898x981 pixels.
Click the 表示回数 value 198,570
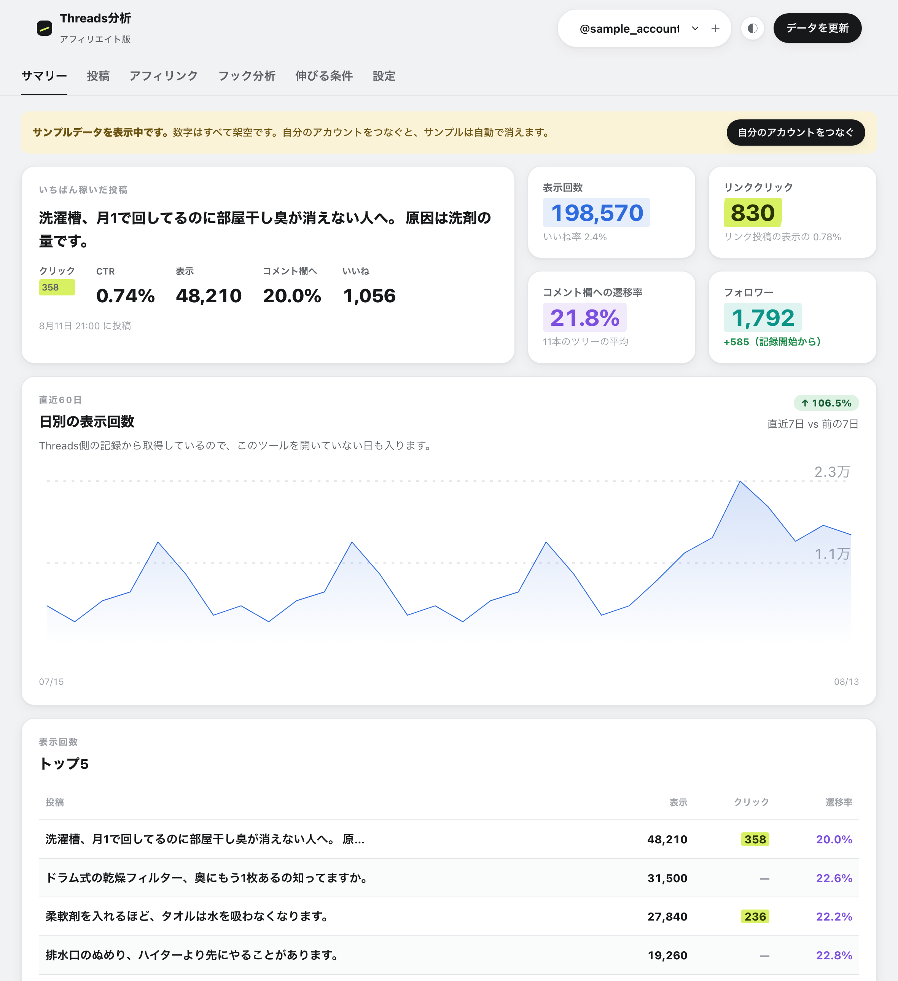597,213
